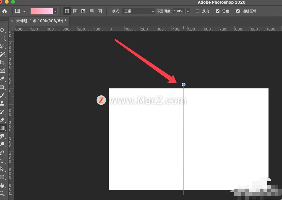
Task: Select the Frame tool
Action: 2,71
